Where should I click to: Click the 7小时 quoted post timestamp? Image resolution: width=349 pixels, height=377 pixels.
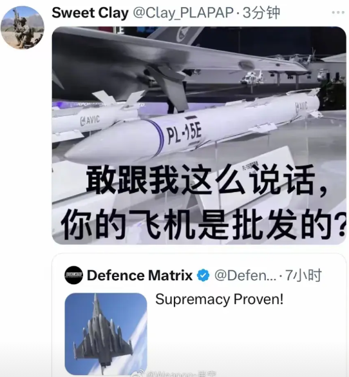[x=303, y=275]
